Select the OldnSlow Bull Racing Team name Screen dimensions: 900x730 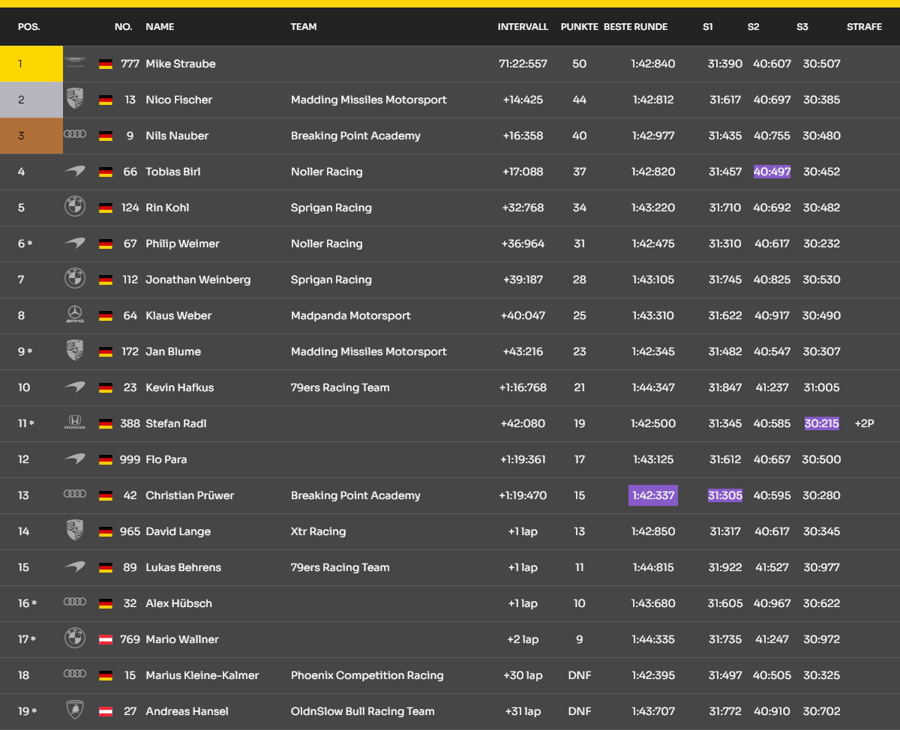(x=362, y=711)
